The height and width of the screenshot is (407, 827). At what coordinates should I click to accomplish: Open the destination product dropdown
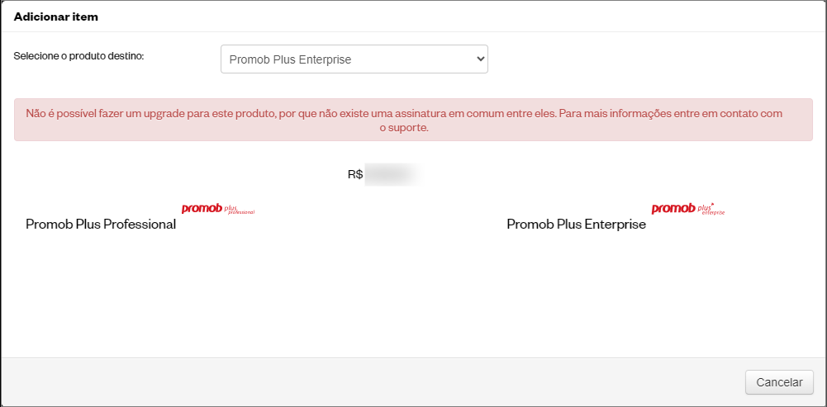(354, 59)
